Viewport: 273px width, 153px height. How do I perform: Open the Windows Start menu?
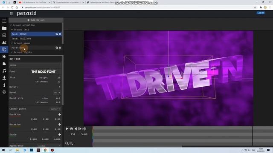tap(3, 150)
